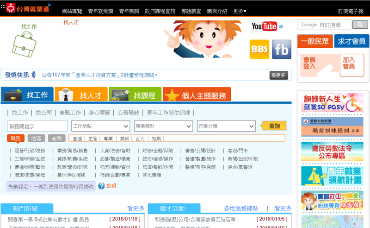Click 各地服務據點 link
Screen dimensions: 370x228
(241, 209)
